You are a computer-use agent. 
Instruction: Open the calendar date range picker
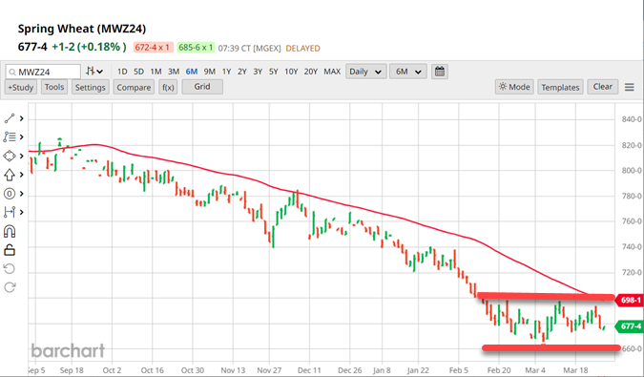[x=440, y=72]
